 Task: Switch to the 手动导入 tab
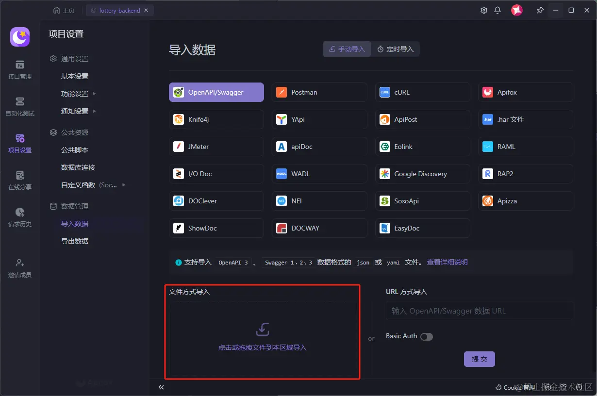tap(347, 49)
